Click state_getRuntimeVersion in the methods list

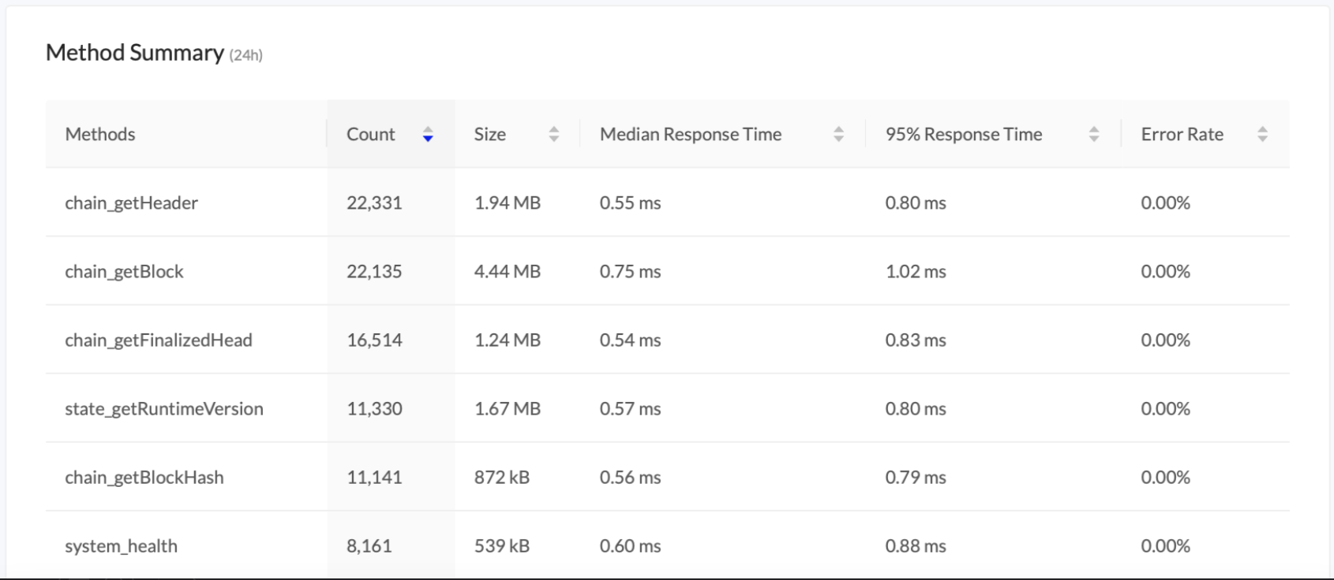[163, 409]
